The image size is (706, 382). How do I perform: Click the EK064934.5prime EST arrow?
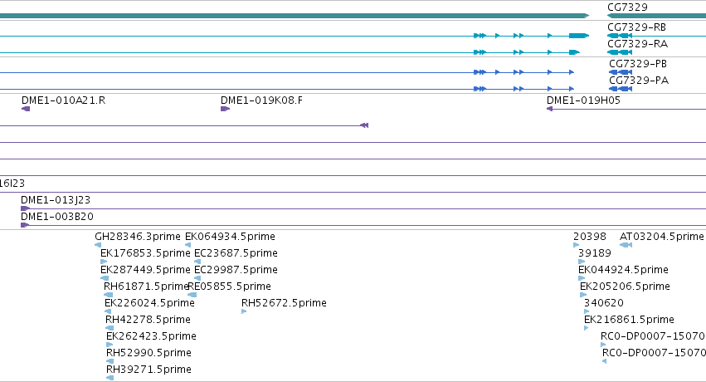[187, 245]
